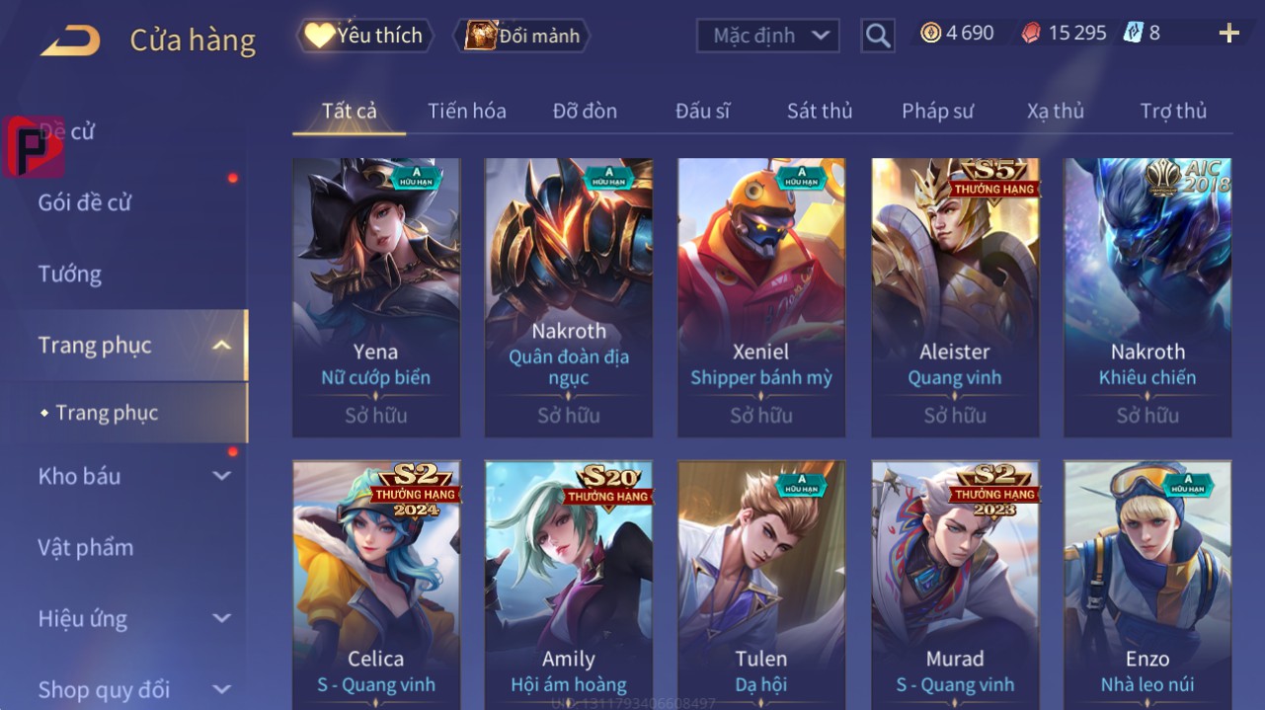This screenshot has height=710, width=1265.
Task: Open Đổi mảnh with the chest icon
Action: click(x=480, y=36)
